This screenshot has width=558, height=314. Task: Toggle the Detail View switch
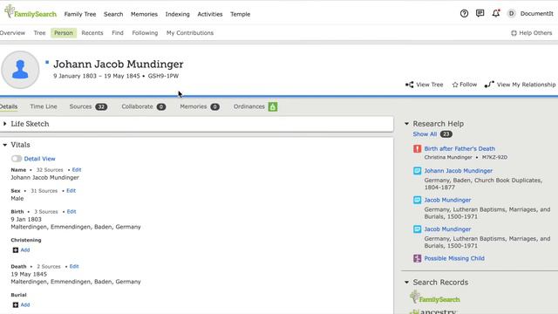[17, 159]
